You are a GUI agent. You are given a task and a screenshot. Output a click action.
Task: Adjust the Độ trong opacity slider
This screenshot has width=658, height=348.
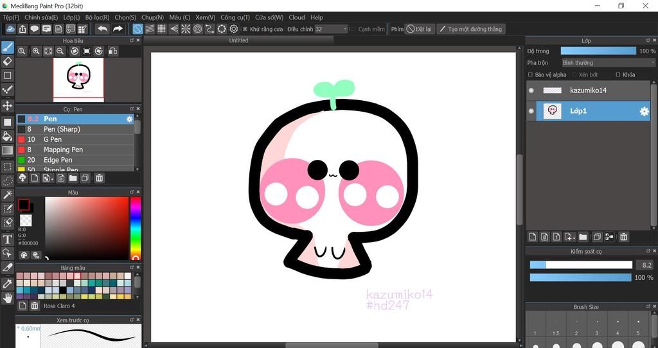click(598, 51)
